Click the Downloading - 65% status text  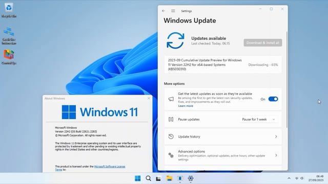[x=263, y=65]
